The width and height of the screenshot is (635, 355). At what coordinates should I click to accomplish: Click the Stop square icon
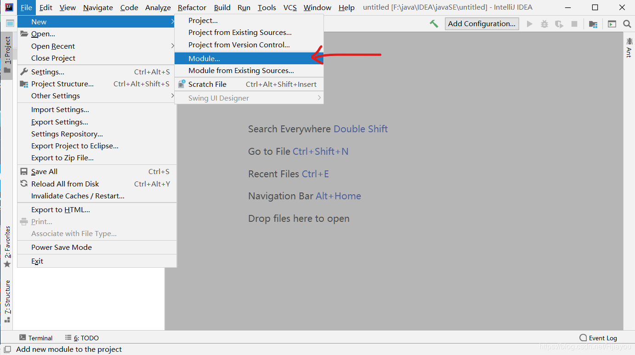[574, 24]
